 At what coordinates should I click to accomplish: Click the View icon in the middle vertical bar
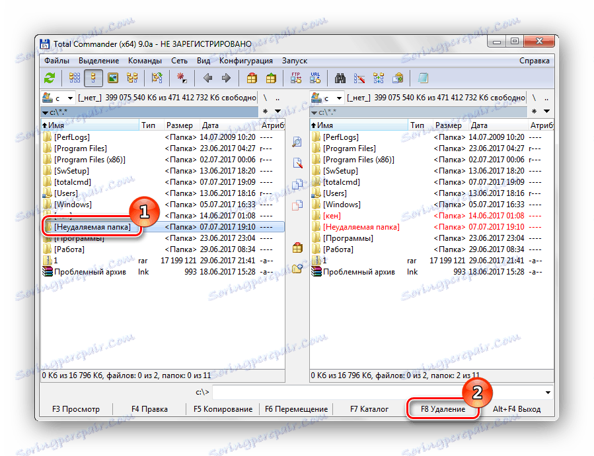(297, 142)
